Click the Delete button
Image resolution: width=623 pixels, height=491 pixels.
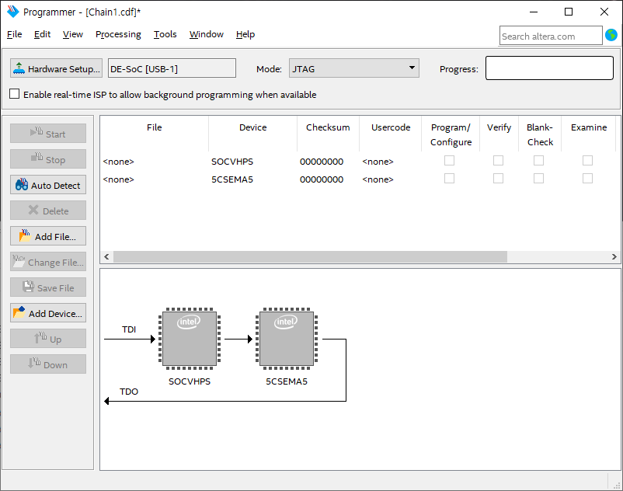pyautogui.click(x=48, y=211)
